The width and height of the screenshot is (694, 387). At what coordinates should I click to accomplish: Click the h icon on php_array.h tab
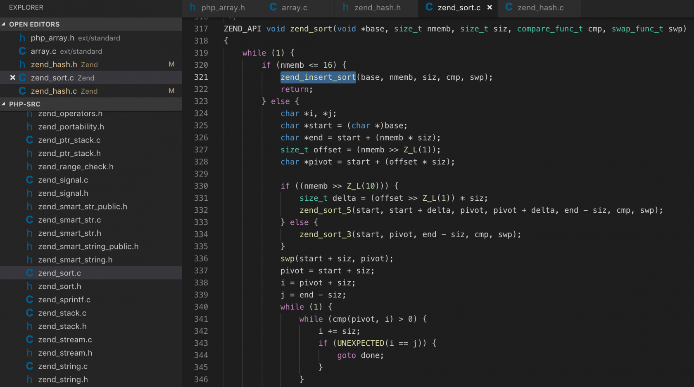(x=193, y=7)
